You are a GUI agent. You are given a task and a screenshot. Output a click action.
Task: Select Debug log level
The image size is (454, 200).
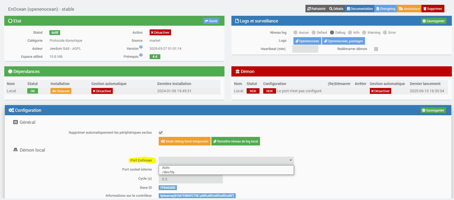pos(332,33)
